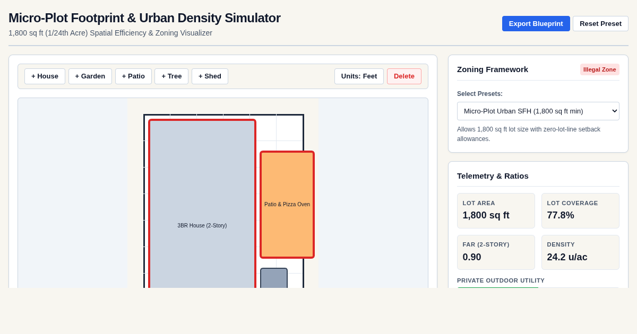Select the small gray shed block

[274, 278]
